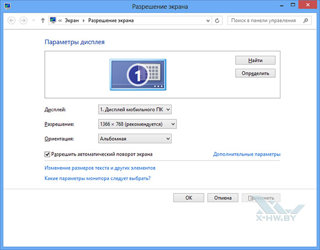Click the Forward navigation arrow
Screen dimensions: 320x250
tap(23, 21)
